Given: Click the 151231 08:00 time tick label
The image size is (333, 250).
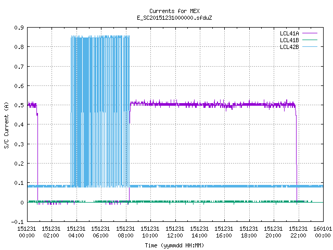Looking at the screenshot, I should (x=125, y=232).
